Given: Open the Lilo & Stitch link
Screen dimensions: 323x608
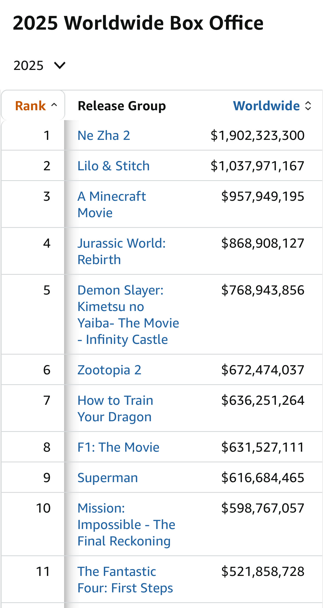Looking at the screenshot, I should 113,166.
